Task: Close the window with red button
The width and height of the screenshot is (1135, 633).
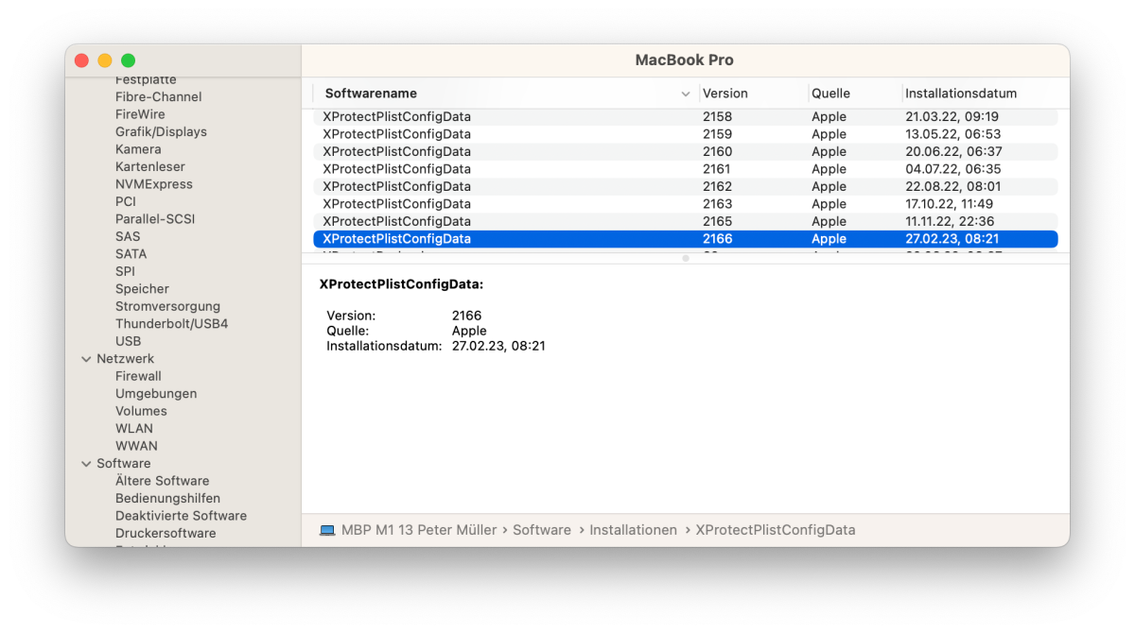Action: coord(81,60)
